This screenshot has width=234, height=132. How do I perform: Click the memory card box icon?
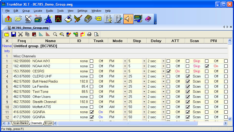point(88,19)
